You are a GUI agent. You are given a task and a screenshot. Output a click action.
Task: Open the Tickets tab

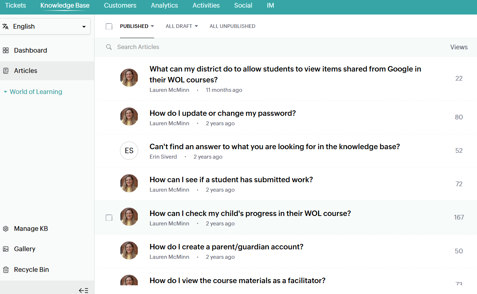click(x=16, y=5)
